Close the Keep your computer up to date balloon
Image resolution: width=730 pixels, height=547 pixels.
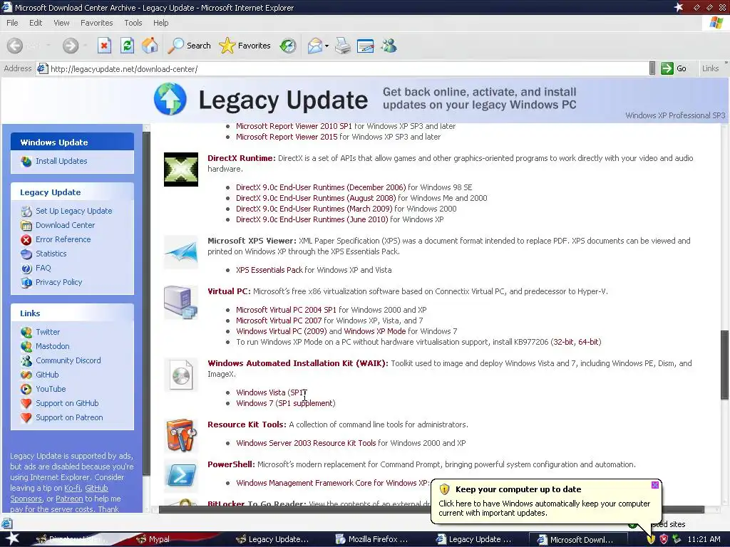pyautogui.click(x=654, y=485)
